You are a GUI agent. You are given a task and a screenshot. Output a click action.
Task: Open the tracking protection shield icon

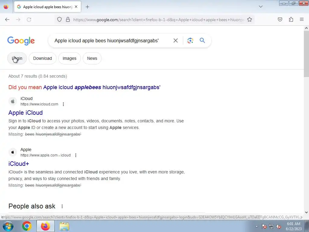(x=59, y=19)
